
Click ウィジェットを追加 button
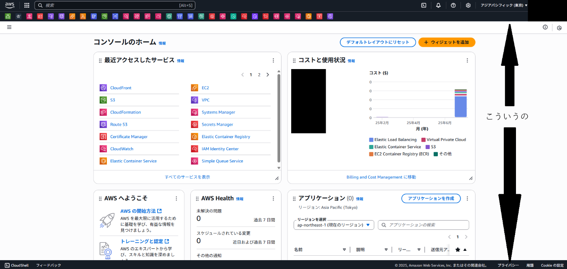click(x=447, y=42)
